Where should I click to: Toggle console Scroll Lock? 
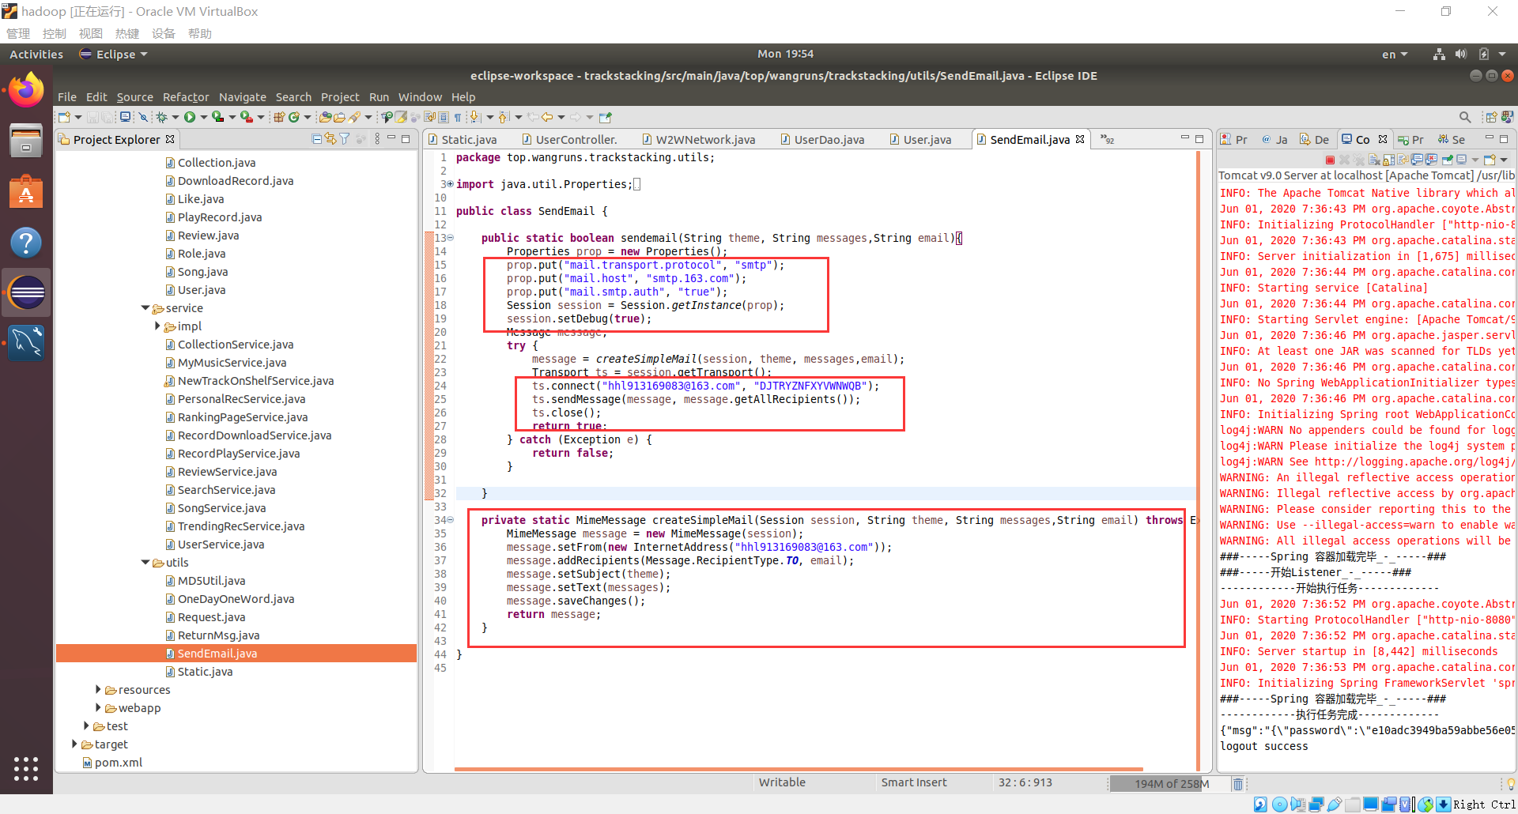pos(1389,160)
